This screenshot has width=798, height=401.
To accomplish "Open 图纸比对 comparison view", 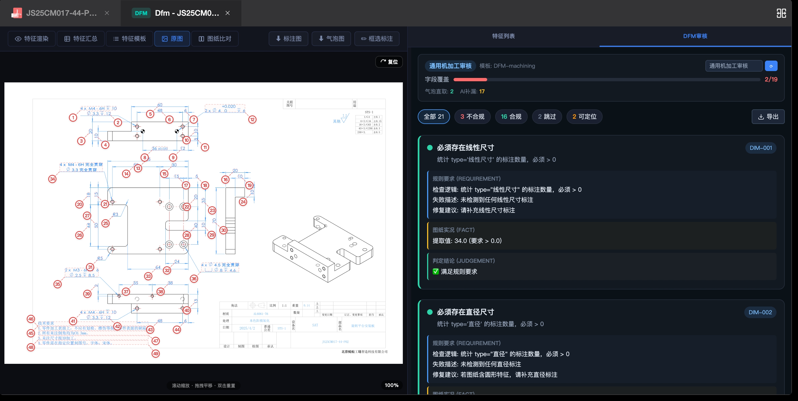I will 215,39.
